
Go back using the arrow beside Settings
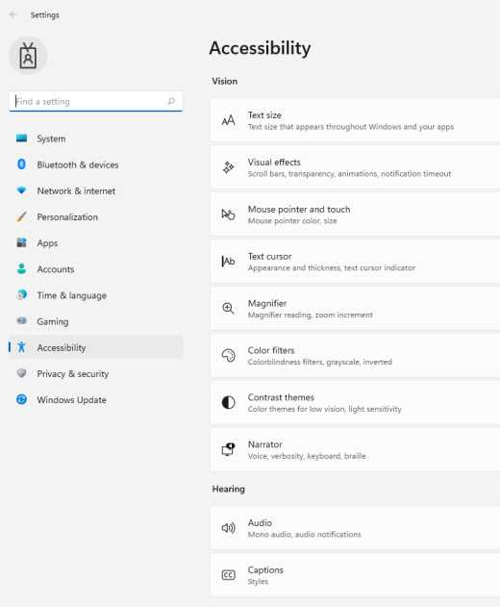13,14
